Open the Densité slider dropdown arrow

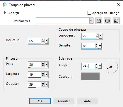click(x=100, y=46)
